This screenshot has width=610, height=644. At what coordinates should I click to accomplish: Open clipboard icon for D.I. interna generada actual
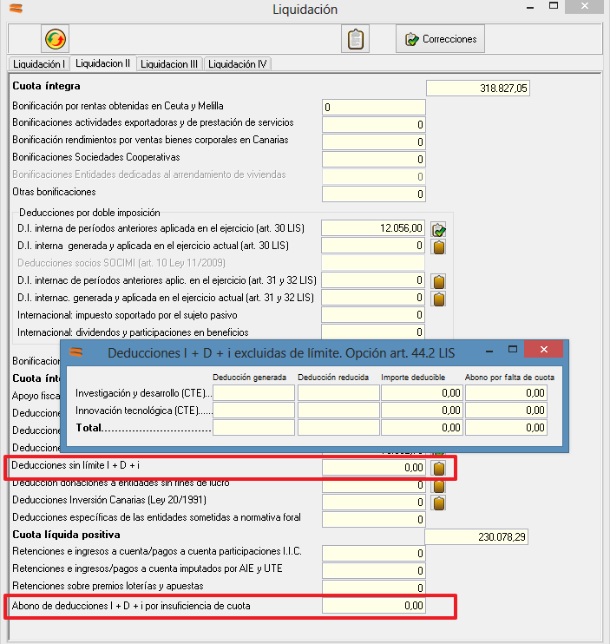[x=439, y=246]
